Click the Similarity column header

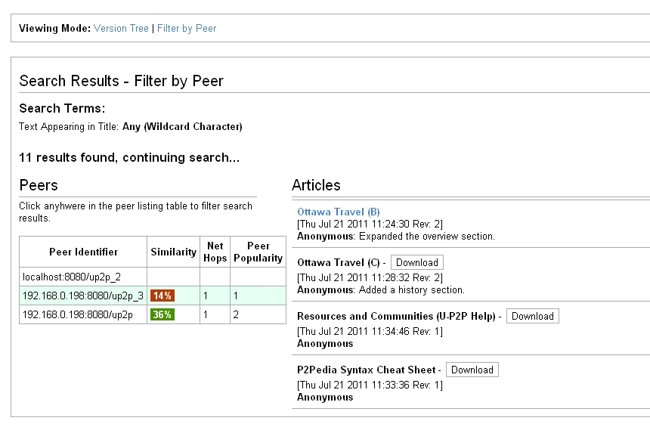coord(173,252)
